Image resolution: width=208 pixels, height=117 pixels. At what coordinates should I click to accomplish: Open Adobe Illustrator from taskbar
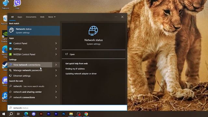(41, 114)
